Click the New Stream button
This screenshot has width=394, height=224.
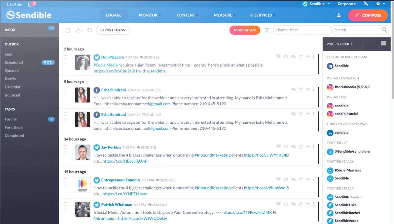[x=245, y=30]
